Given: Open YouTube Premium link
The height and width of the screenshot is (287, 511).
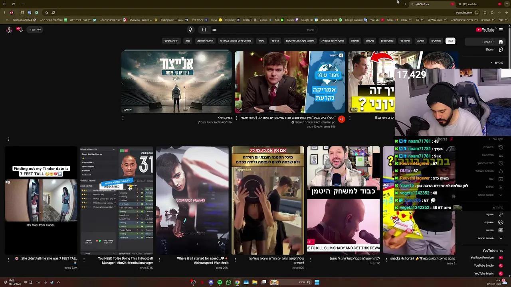Looking at the screenshot, I should (x=486, y=258).
